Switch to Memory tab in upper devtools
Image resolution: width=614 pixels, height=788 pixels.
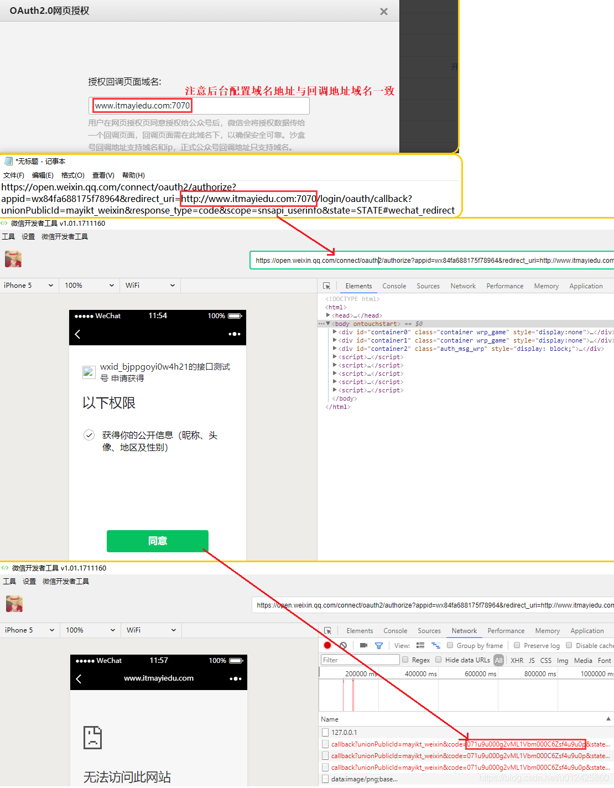pyautogui.click(x=547, y=286)
